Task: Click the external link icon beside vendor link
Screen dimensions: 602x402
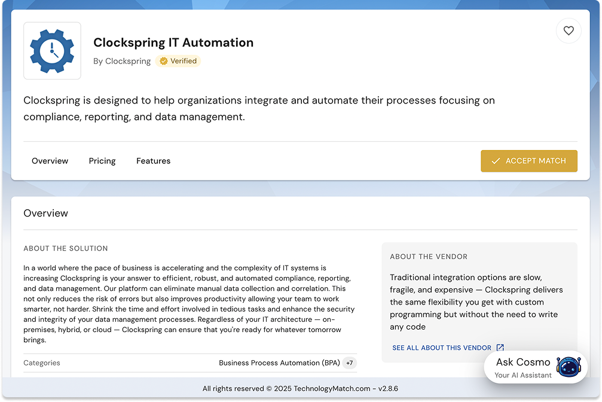Action: click(500, 348)
